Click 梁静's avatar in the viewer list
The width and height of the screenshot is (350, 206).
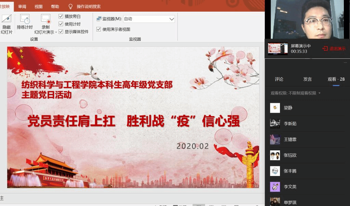pos(275,108)
